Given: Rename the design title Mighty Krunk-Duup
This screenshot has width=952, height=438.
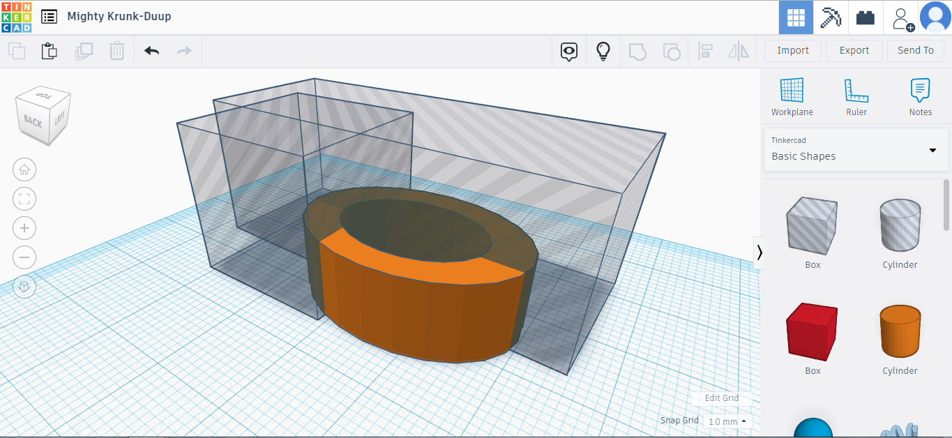Looking at the screenshot, I should pos(119,16).
